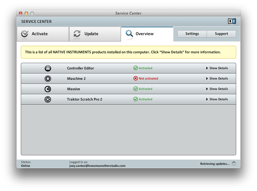Click the Controller Editor product icon
This screenshot has width=257, height=191.
click(48, 68)
